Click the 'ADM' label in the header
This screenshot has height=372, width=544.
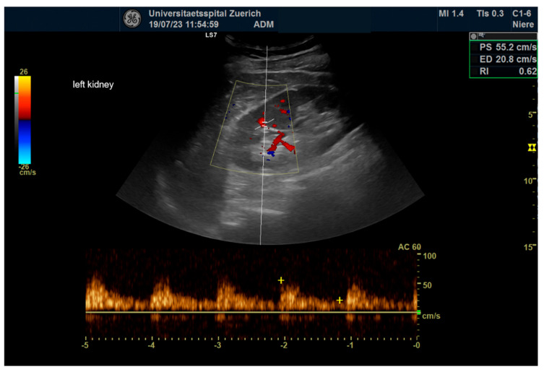264,25
